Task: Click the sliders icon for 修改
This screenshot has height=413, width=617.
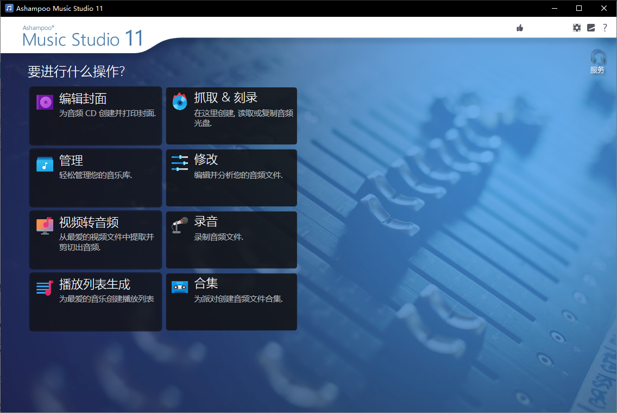Action: (x=180, y=163)
